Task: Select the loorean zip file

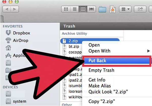Action: 75,91
